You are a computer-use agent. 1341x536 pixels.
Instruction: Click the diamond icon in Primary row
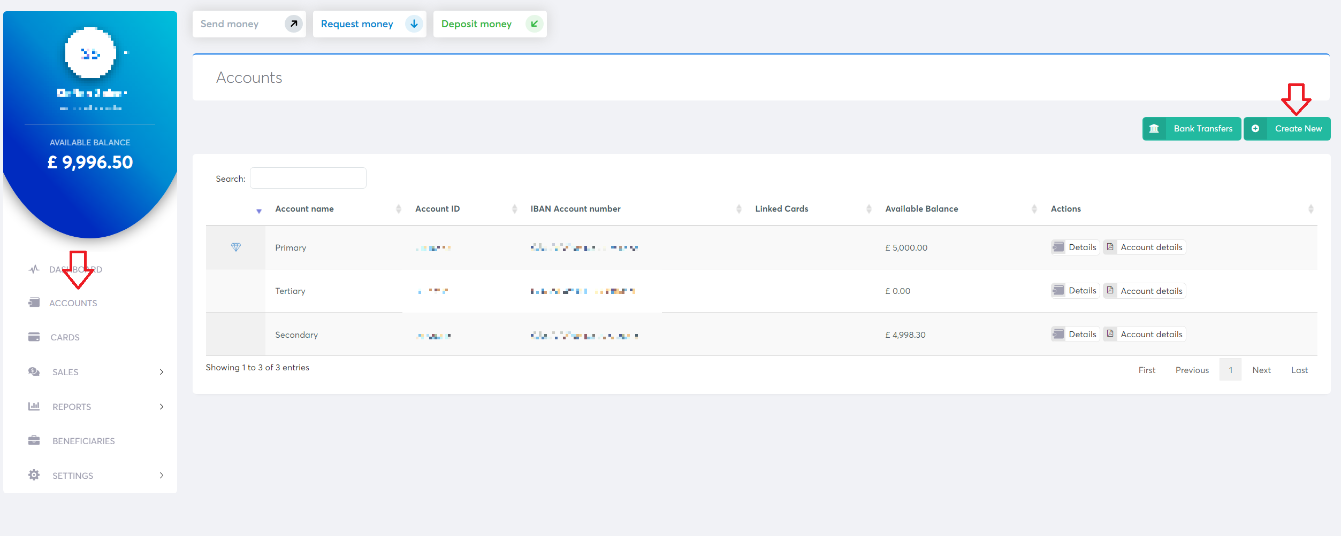[236, 247]
